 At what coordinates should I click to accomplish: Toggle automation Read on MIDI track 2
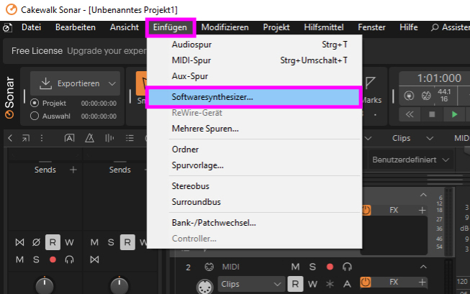[x=295, y=284]
